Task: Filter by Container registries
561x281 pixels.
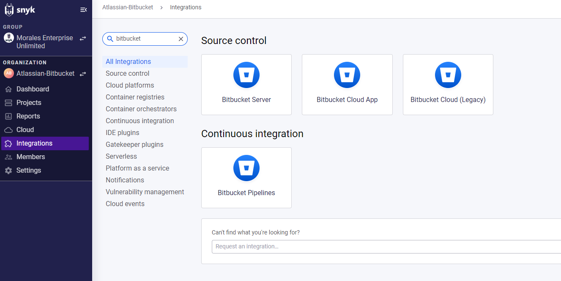Action: (x=135, y=97)
